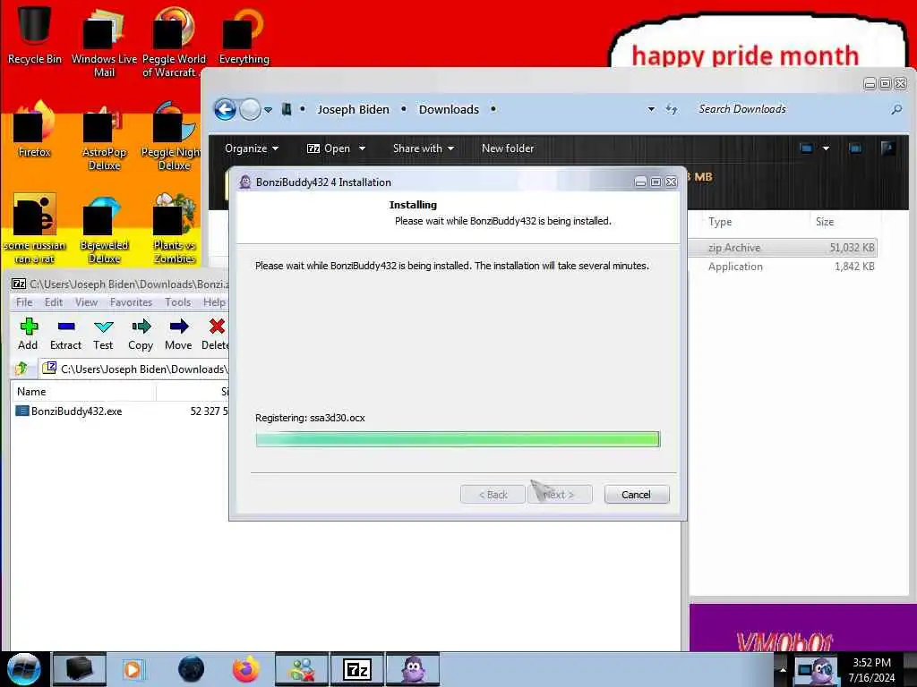Open the Windows Start orb
The image size is (917, 687).
(x=23, y=669)
